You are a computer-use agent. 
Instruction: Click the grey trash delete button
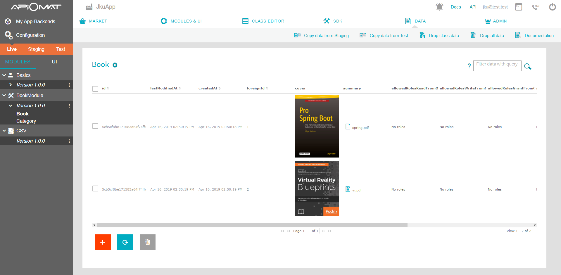(148, 242)
